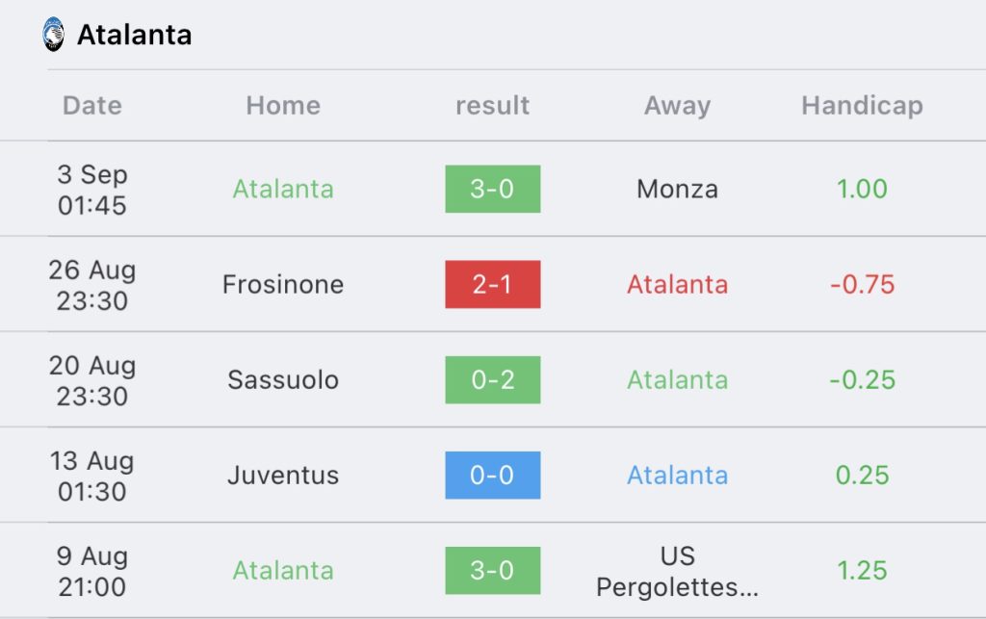This screenshot has height=619, width=986.
Task: Click the result column header
Action: 492,106
